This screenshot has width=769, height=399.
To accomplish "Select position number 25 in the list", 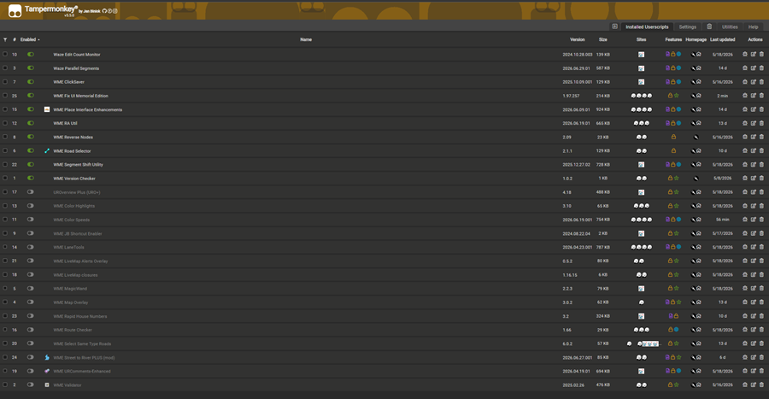I will tap(15, 96).
